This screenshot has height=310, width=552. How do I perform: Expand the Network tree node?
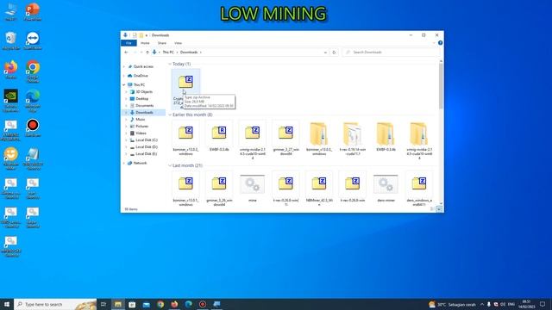(124, 163)
